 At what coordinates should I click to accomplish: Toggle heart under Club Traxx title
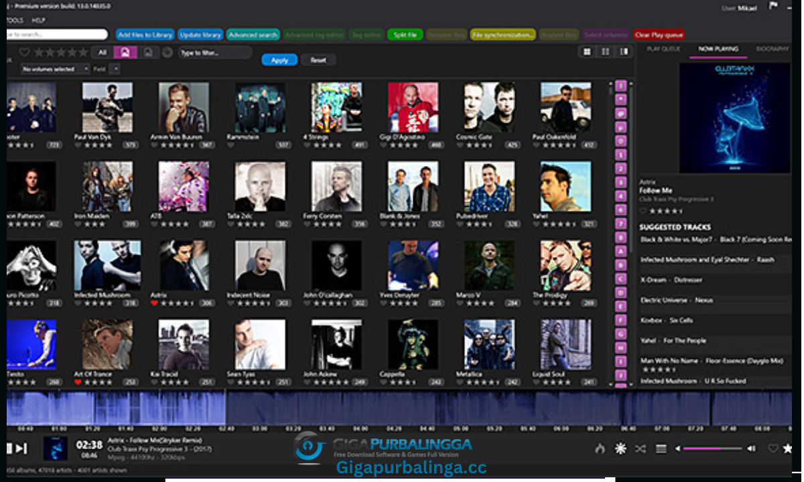click(643, 211)
